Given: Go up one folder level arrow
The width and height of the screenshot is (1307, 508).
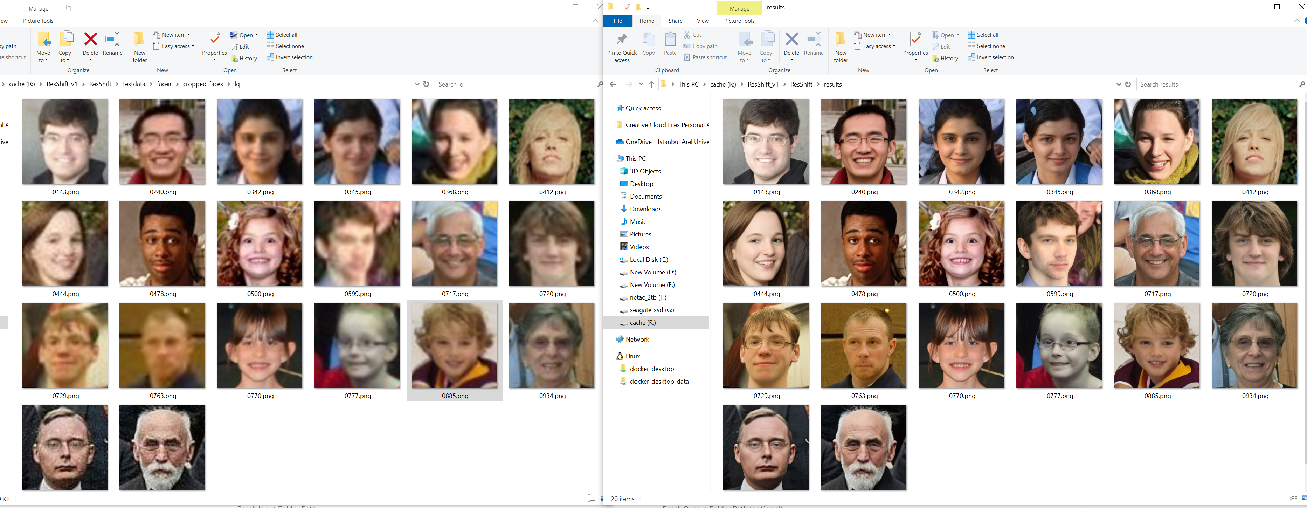Looking at the screenshot, I should pos(651,84).
